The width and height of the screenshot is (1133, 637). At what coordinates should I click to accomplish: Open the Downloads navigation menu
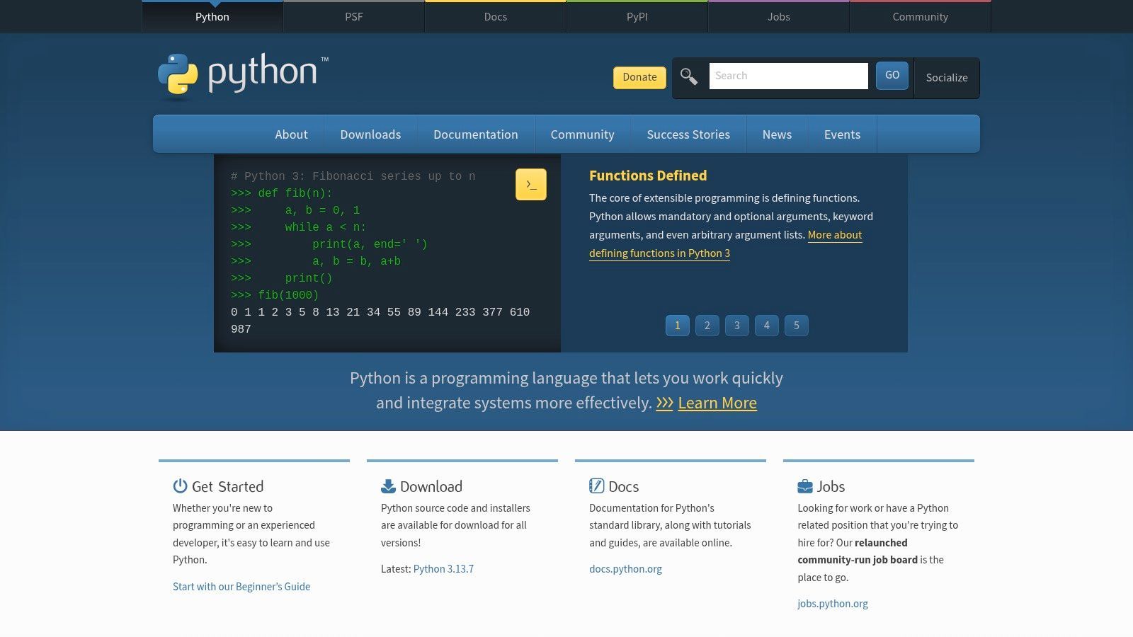(370, 134)
